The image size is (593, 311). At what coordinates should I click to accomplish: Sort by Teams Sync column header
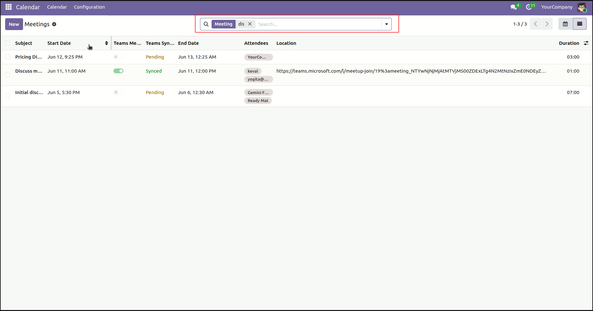coord(160,43)
